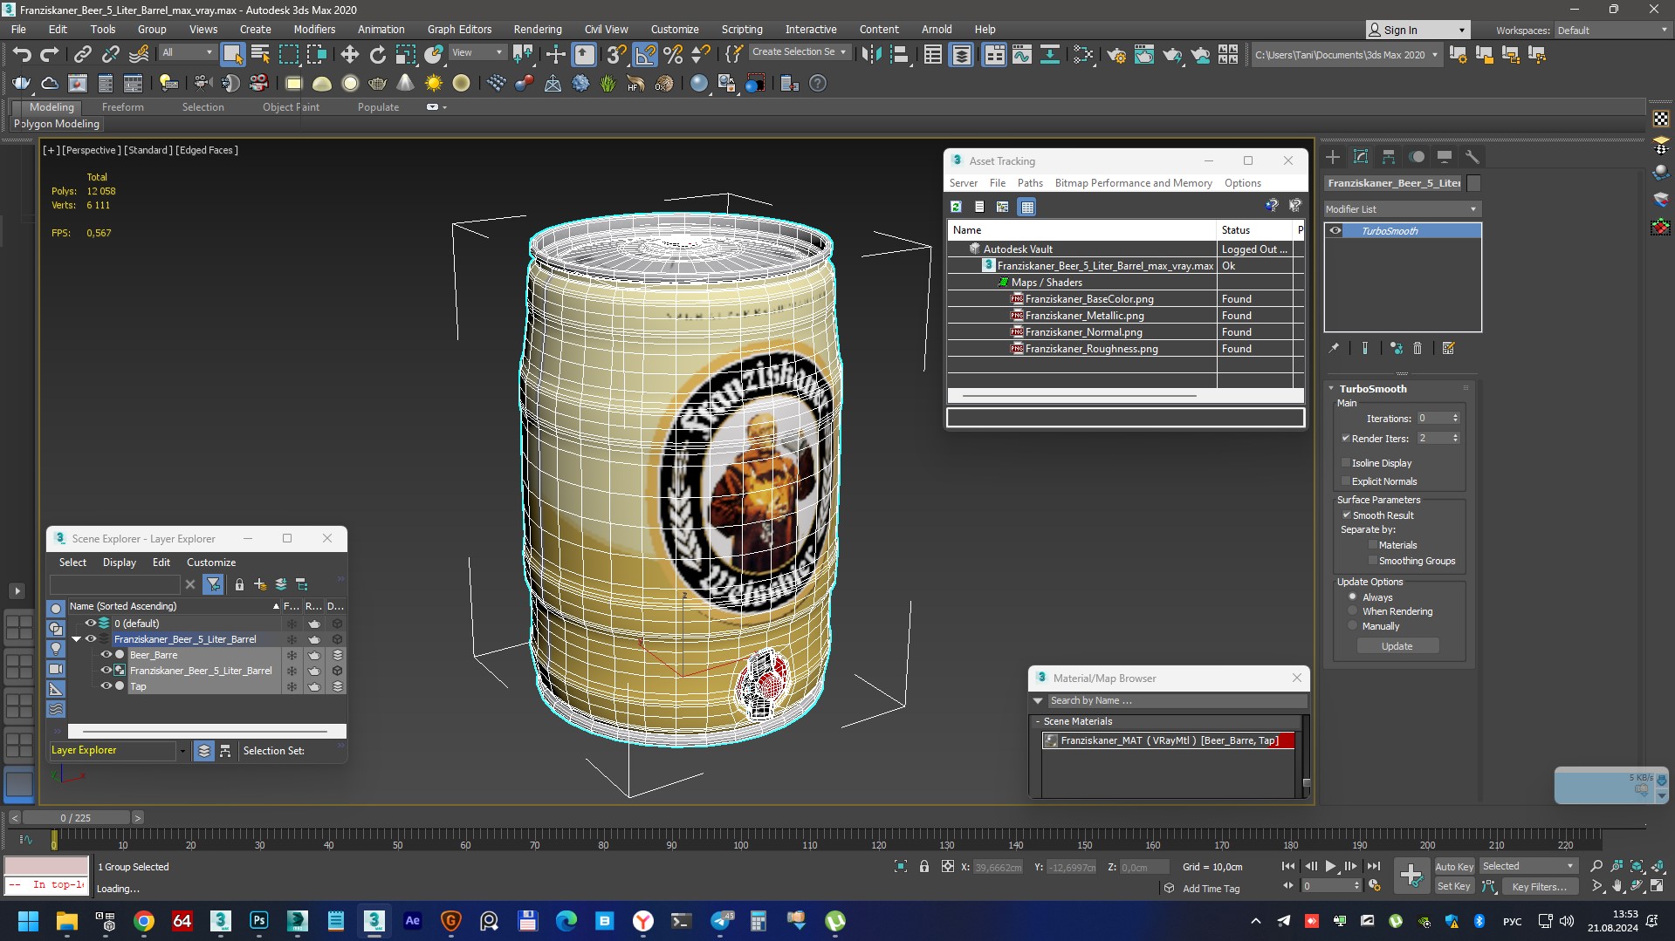Open the All selection filter dropdown
The image size is (1675, 941).
click(x=187, y=52)
